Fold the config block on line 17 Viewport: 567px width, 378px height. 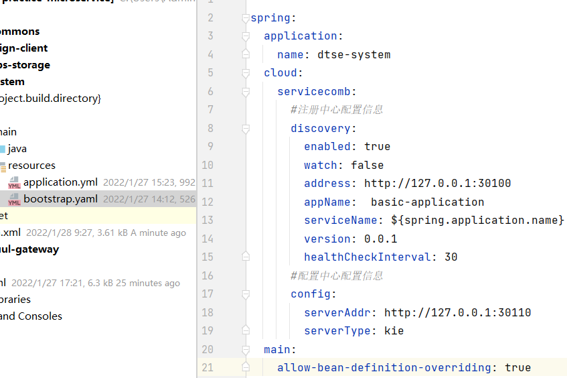(246, 294)
